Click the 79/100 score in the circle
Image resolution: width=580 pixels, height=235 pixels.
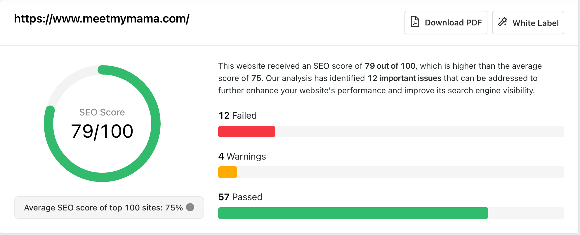[102, 131]
